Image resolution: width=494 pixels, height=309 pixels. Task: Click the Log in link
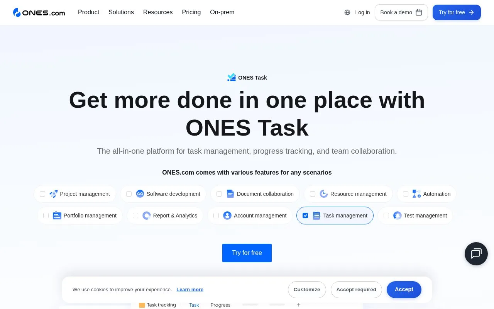pos(362,12)
